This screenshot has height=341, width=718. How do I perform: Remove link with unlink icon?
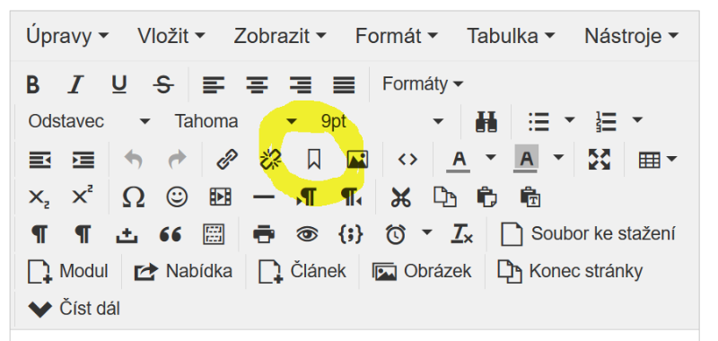[x=270, y=160]
